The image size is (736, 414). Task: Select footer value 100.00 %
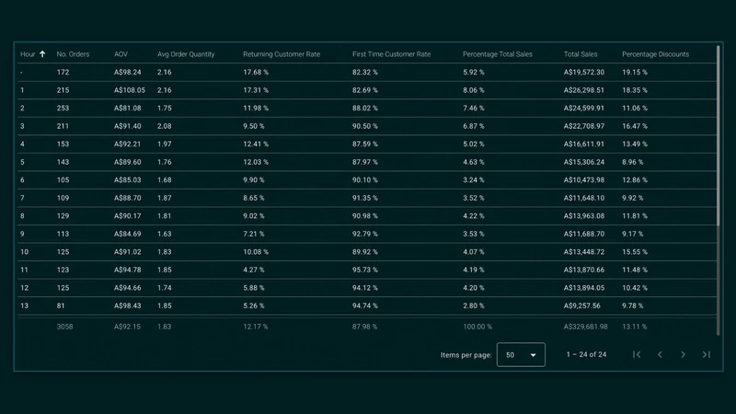477,327
